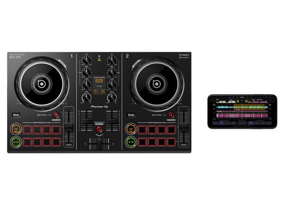Screen dimensions: 284x208
Task: Toggle BEAT SYNC on deck 1
Action: pos(56,115)
